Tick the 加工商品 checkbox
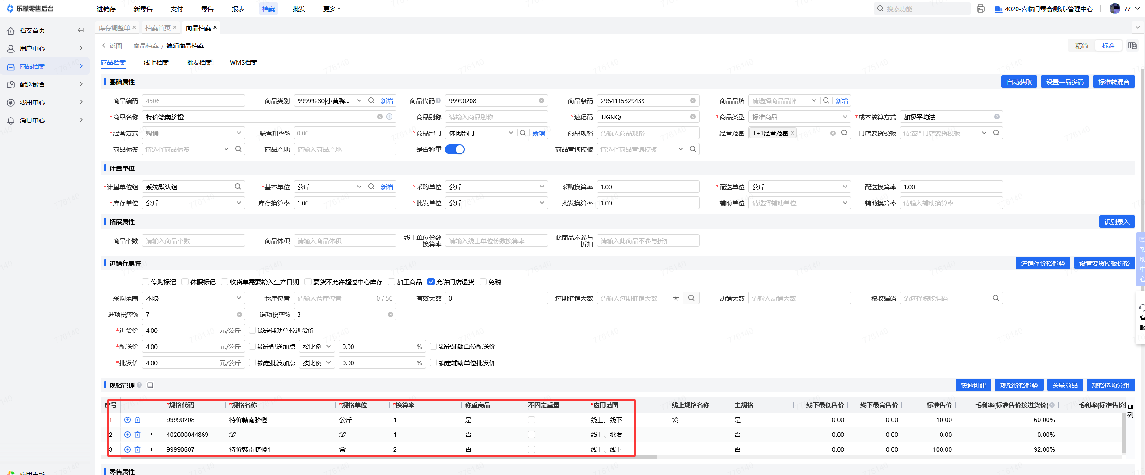Screen dimensions: 1145x475 coord(392,282)
